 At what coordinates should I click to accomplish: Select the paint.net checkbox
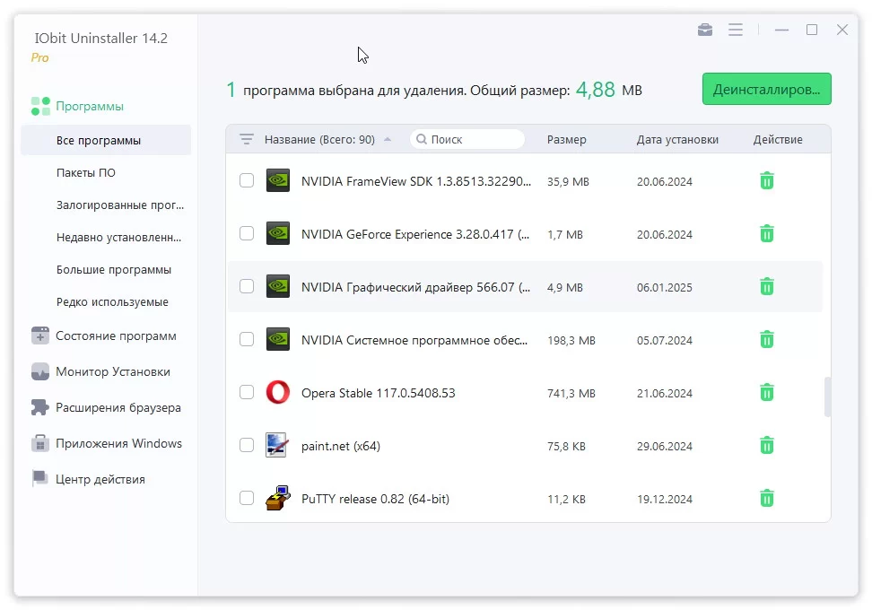[247, 445]
